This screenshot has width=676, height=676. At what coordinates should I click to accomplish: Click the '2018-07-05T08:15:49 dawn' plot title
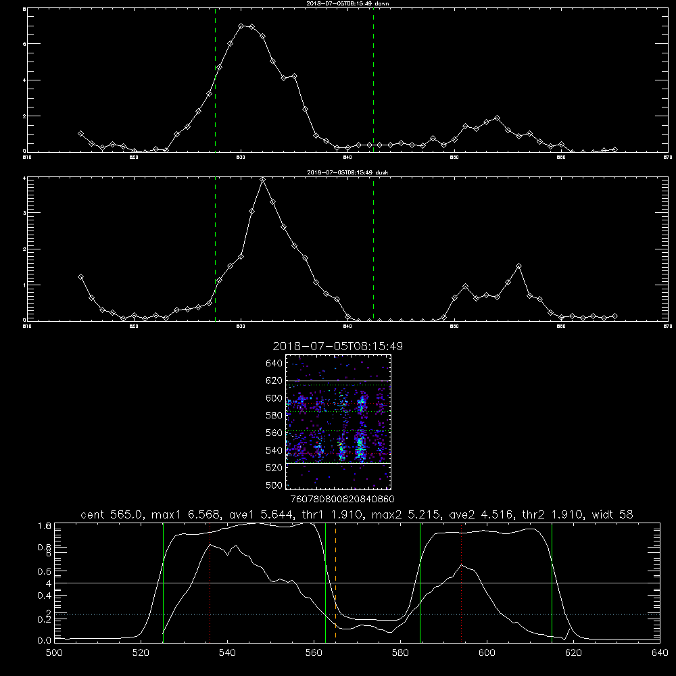tap(347, 3)
